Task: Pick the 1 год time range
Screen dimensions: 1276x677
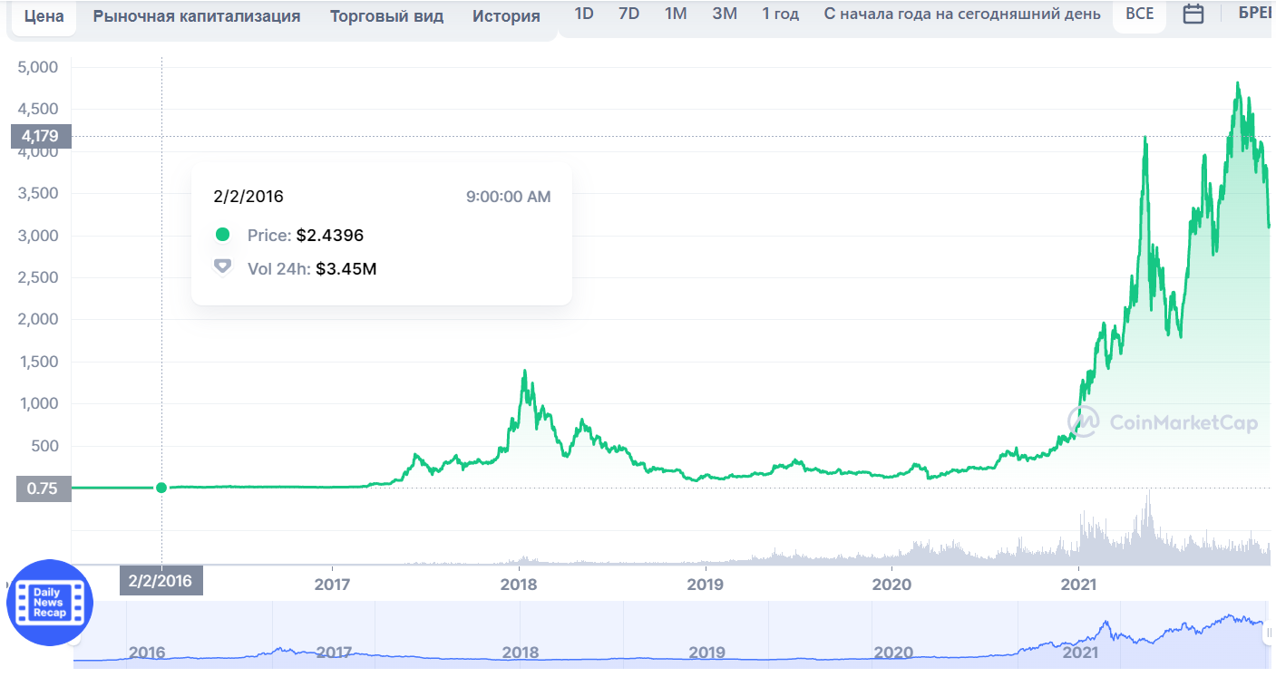Action: (x=780, y=15)
